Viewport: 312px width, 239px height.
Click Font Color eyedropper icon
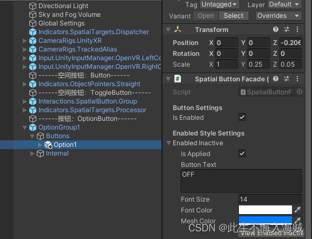(x=297, y=210)
